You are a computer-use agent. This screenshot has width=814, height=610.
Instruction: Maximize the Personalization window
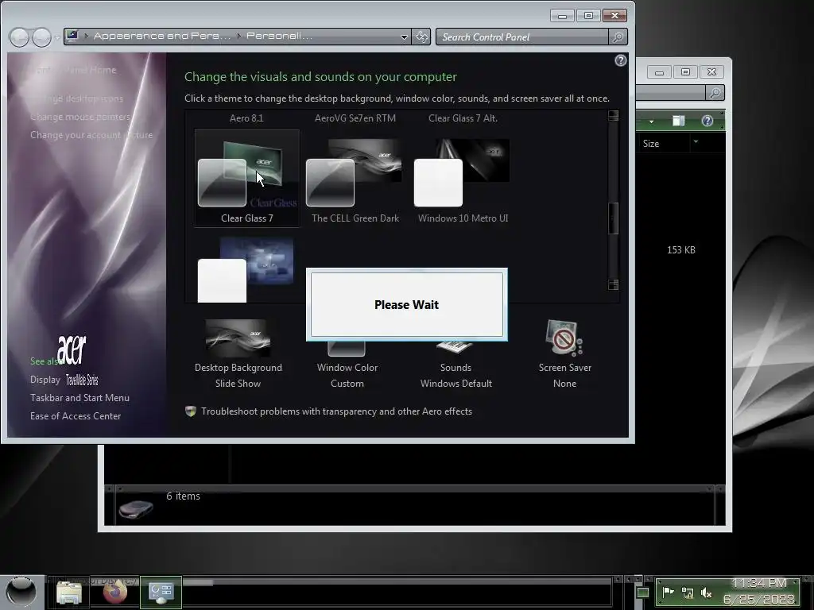[x=588, y=16]
